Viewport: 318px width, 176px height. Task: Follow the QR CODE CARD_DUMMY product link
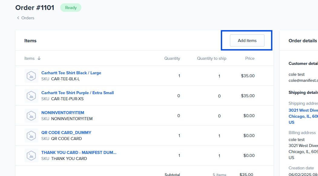pos(66,133)
